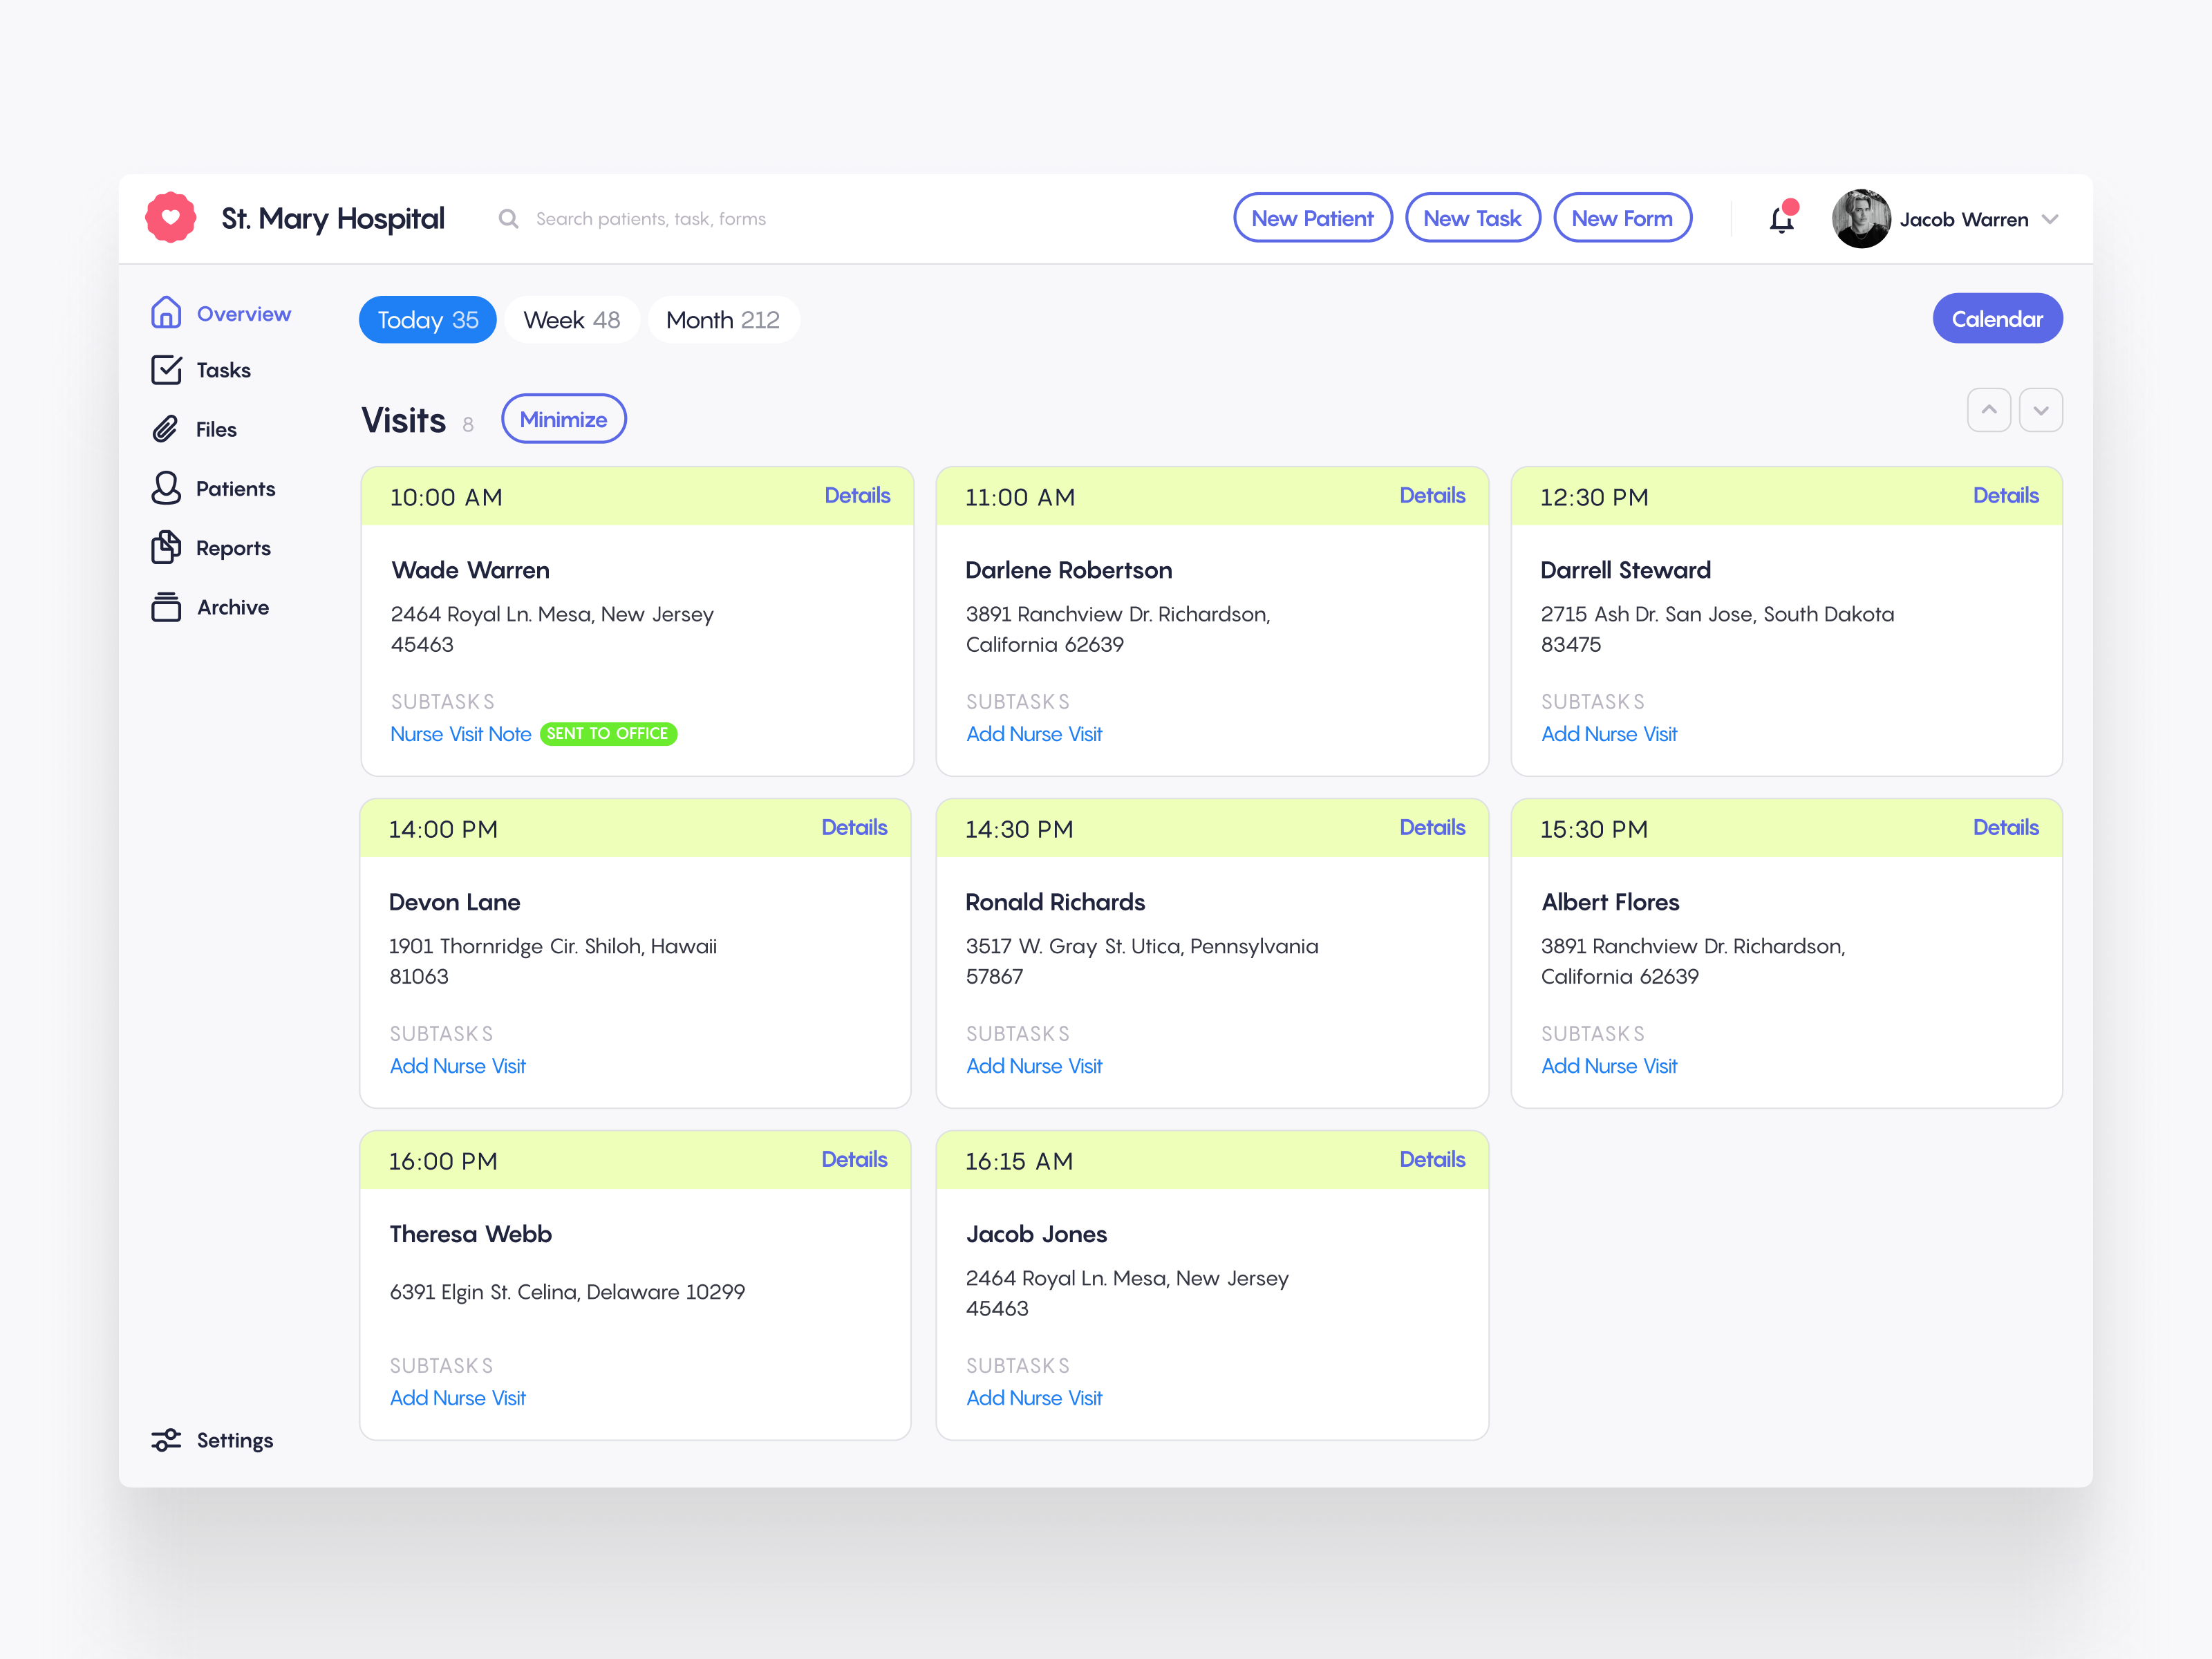Image resolution: width=2212 pixels, height=1659 pixels.
Task: Collapse visits using the up chevron
Action: coord(1989,409)
